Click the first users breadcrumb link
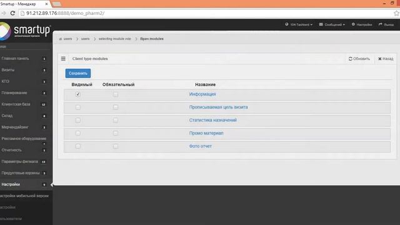The width and height of the screenshot is (400, 225). click(x=67, y=39)
